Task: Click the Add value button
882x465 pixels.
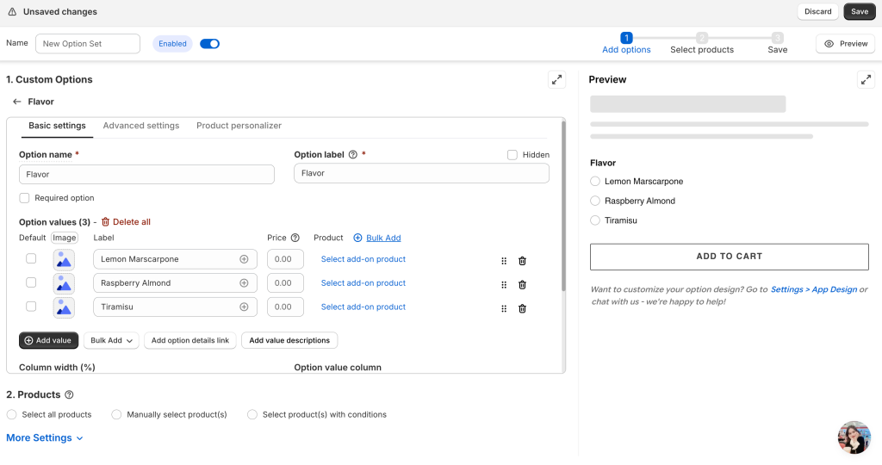Action: click(48, 340)
